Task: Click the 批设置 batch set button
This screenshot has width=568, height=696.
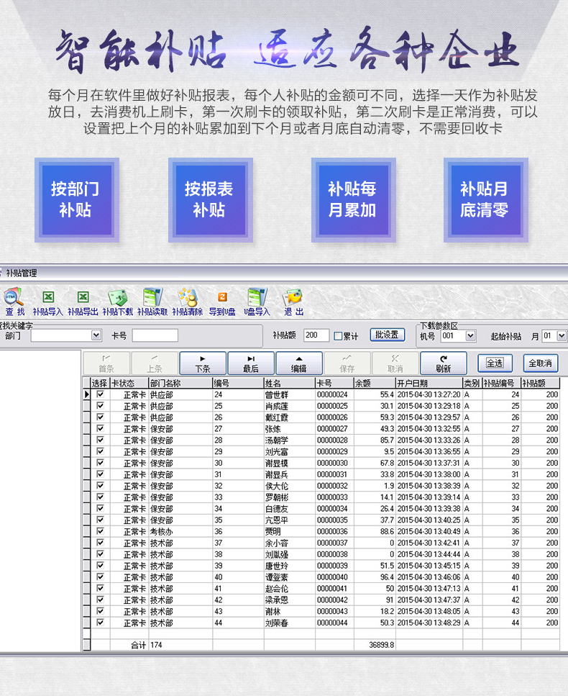Action: (x=387, y=335)
